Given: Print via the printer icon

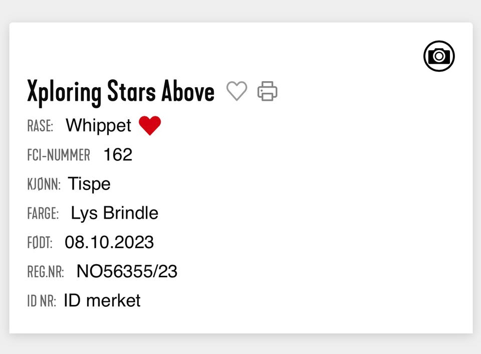Looking at the screenshot, I should pyautogui.click(x=267, y=91).
